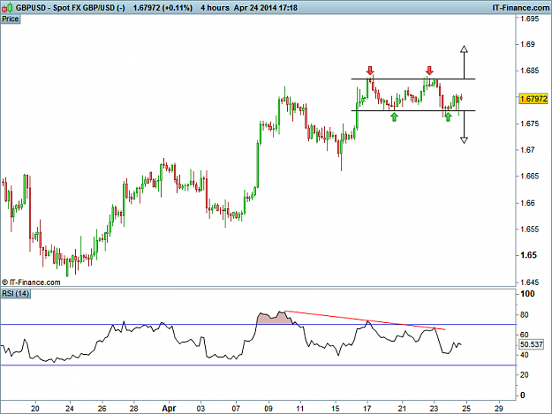Click the yellow 1.67972 current price tag

[x=533, y=99]
